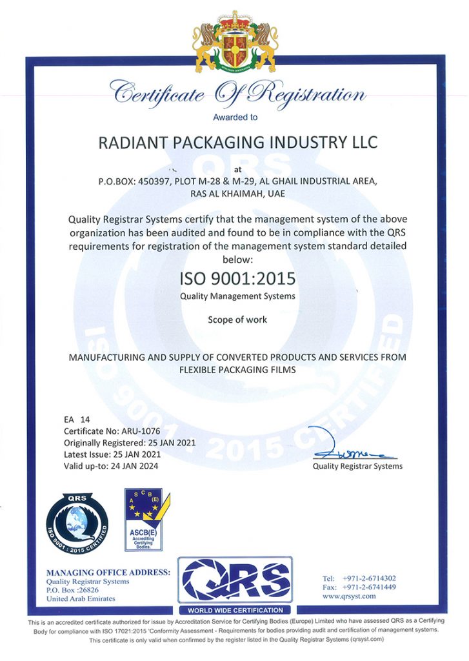
Task: Click the Valid up-to 24 JAN 2024 date
Action: tap(110, 466)
